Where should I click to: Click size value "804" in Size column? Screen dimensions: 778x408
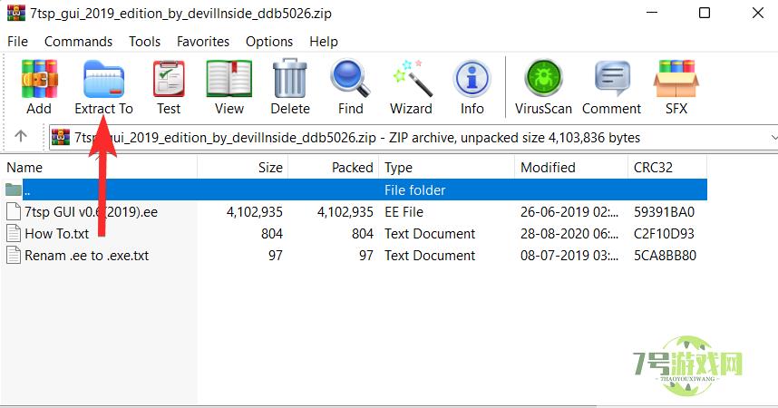272,234
